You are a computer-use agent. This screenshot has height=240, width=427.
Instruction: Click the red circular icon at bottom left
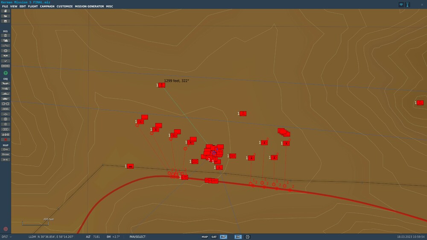tap(6, 229)
